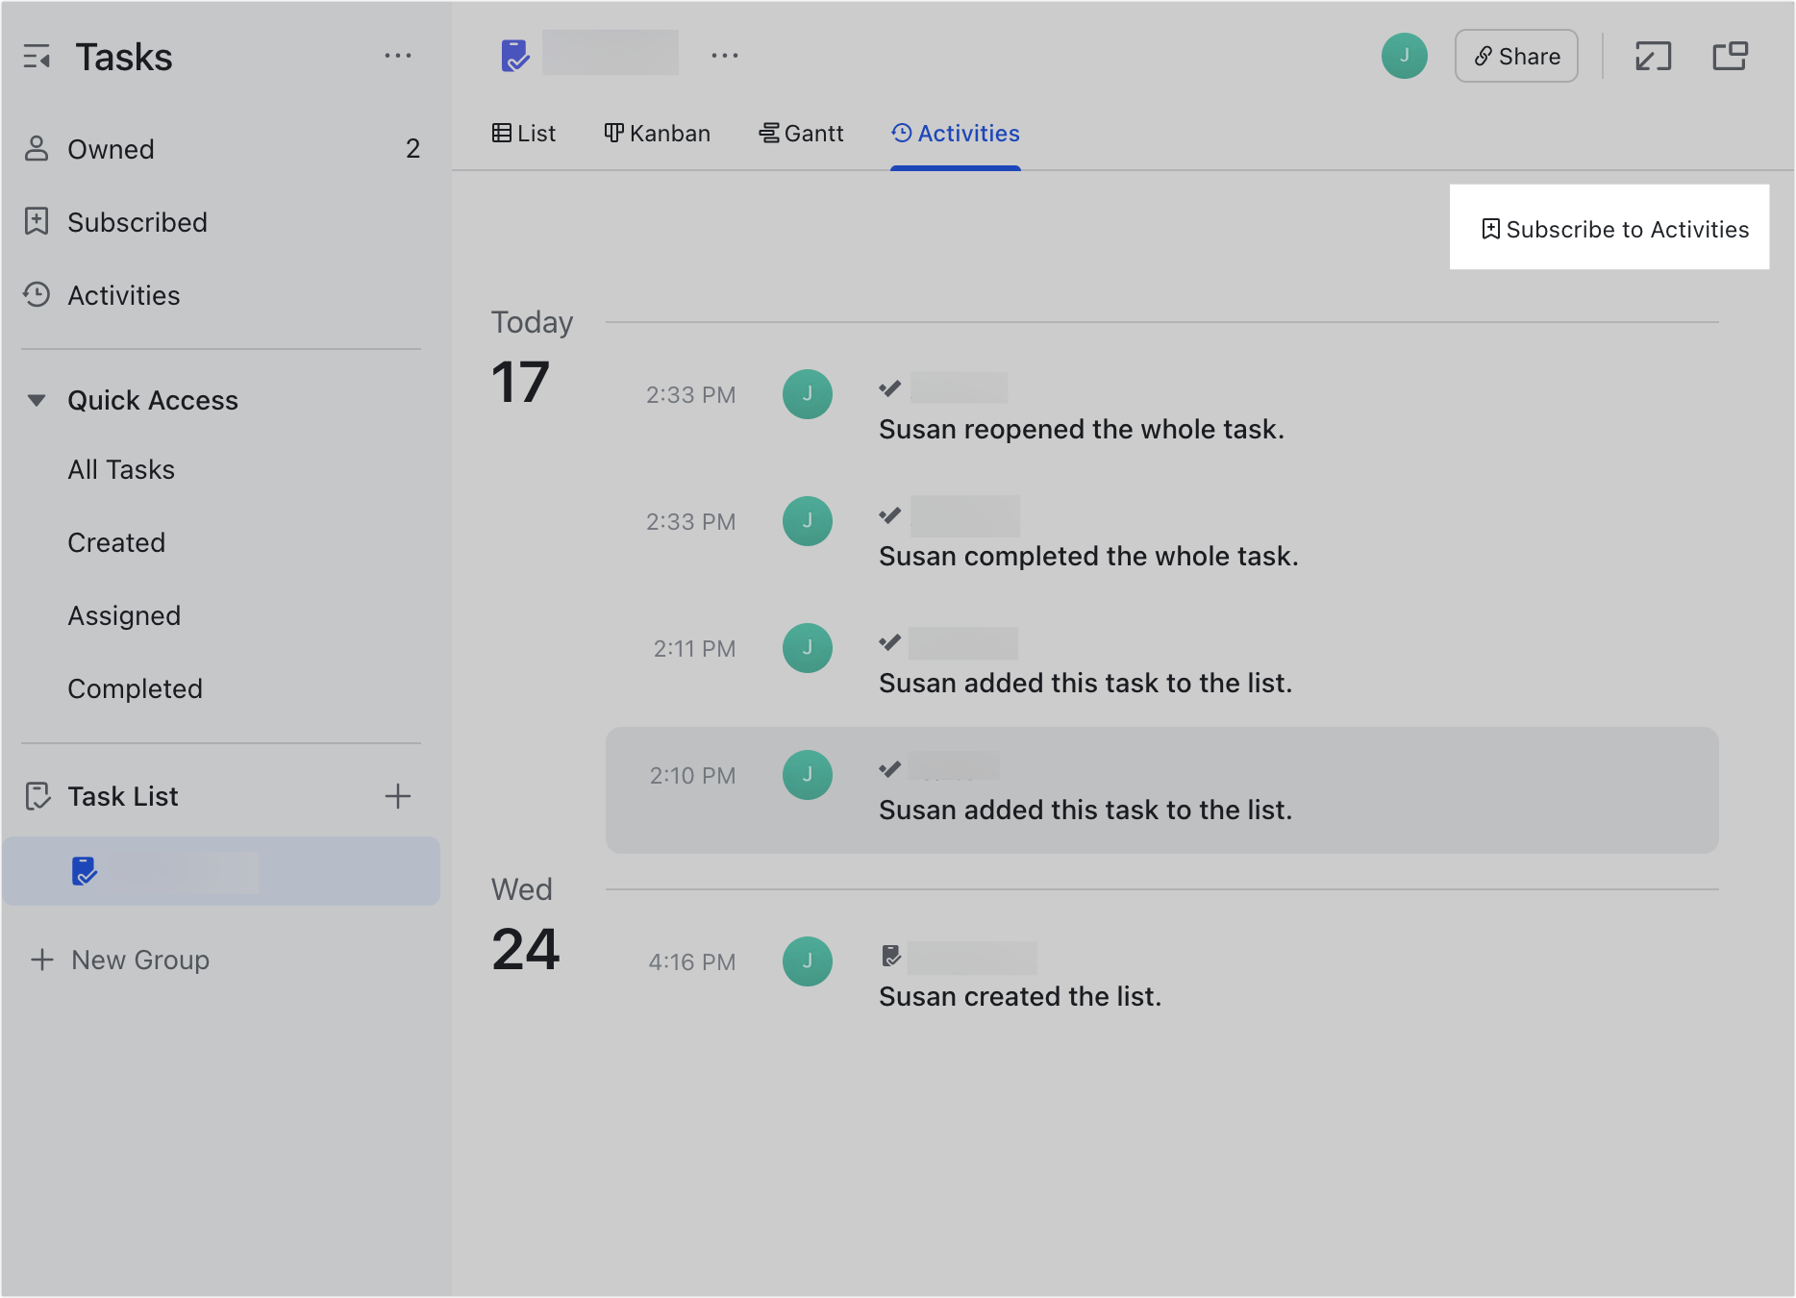Click the task list icon next to the title
This screenshot has width=1796, height=1298.
click(x=515, y=55)
